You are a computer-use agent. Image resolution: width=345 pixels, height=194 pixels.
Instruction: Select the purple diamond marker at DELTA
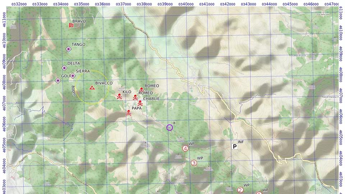[x=64, y=68]
